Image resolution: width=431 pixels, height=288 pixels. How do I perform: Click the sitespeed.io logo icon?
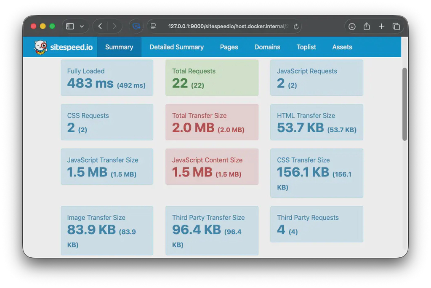[x=40, y=47]
